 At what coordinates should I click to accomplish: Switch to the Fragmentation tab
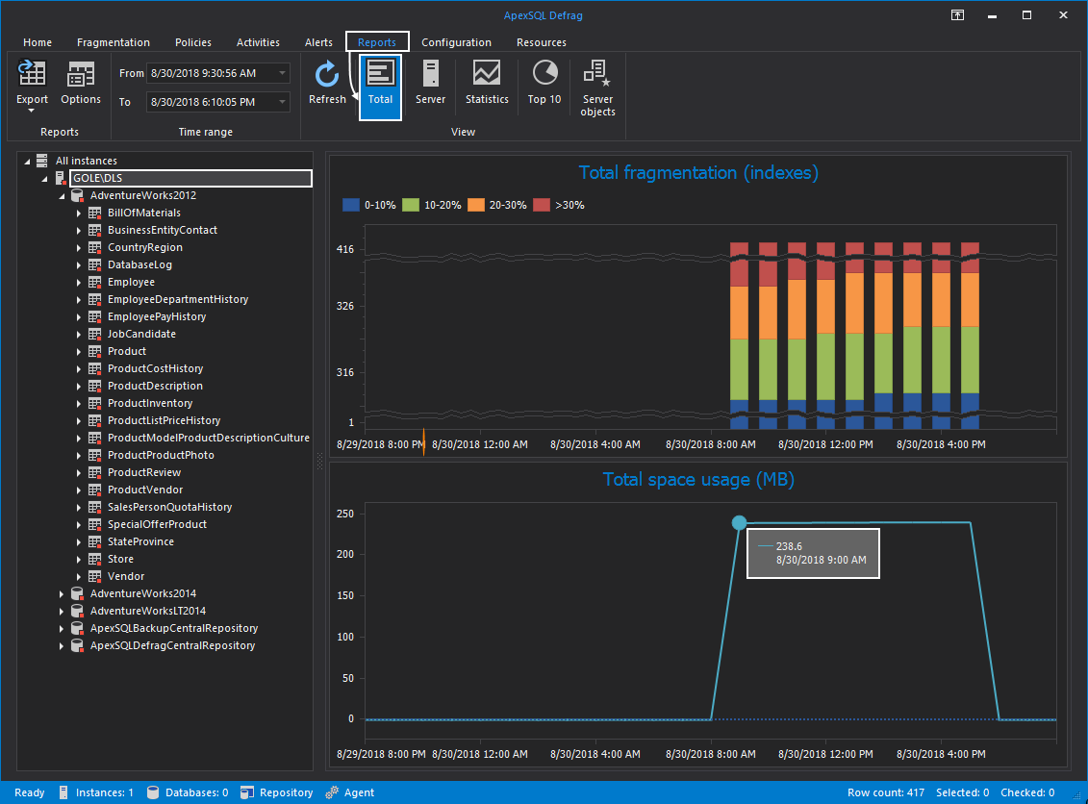(x=114, y=42)
